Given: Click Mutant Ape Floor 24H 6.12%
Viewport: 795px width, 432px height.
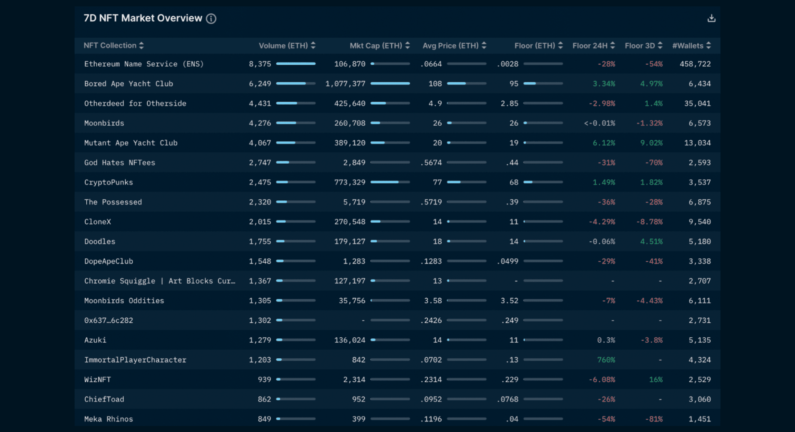Looking at the screenshot, I should 604,143.
